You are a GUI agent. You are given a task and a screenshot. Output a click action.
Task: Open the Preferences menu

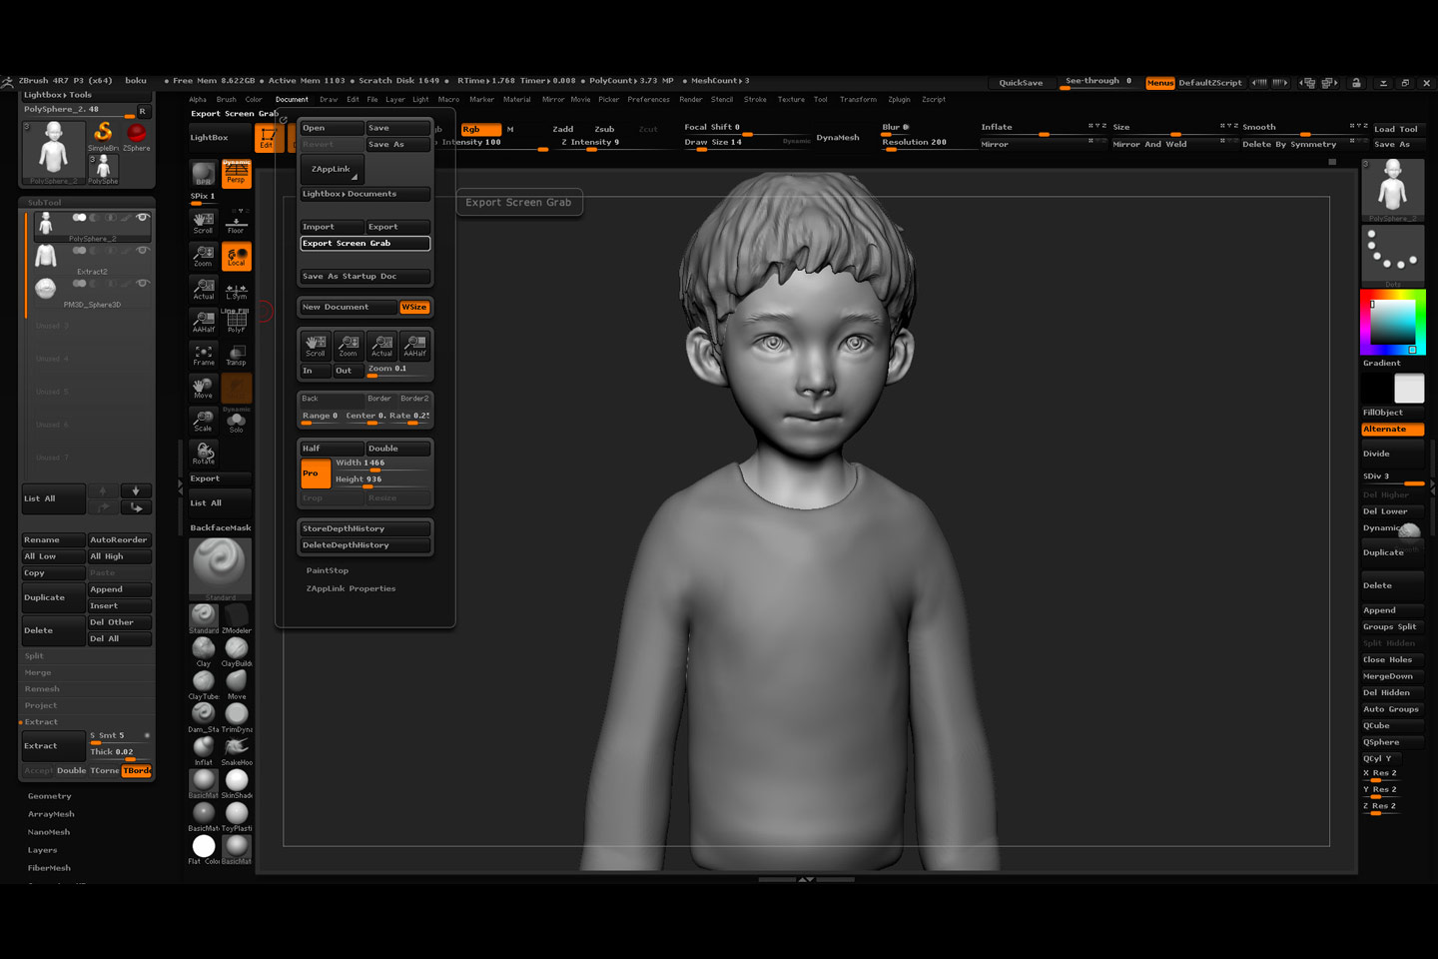point(648,100)
